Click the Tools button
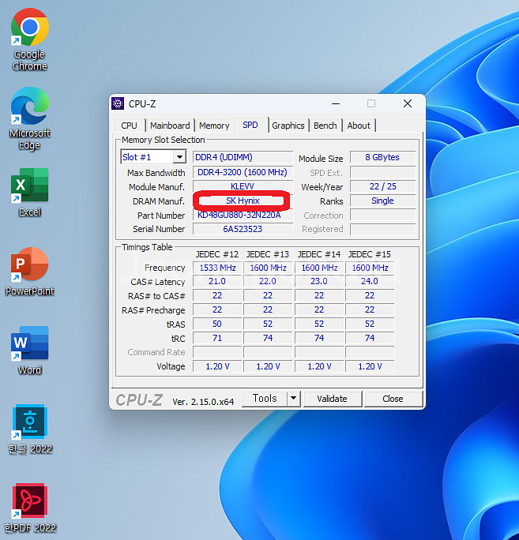This screenshot has height=540, width=519. pyautogui.click(x=265, y=399)
